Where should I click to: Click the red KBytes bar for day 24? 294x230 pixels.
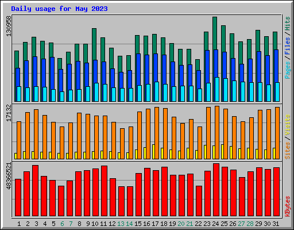(216, 190)
